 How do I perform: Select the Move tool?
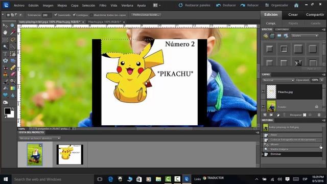[x=5, y=26]
